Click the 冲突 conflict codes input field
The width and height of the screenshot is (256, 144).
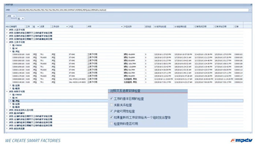coord(133,10)
